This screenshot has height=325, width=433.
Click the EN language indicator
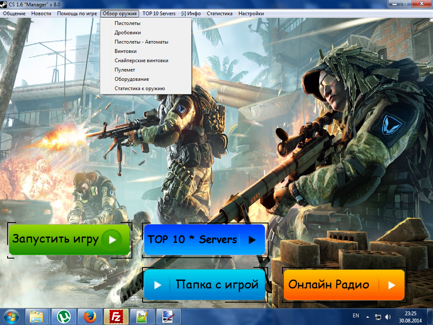356,316
